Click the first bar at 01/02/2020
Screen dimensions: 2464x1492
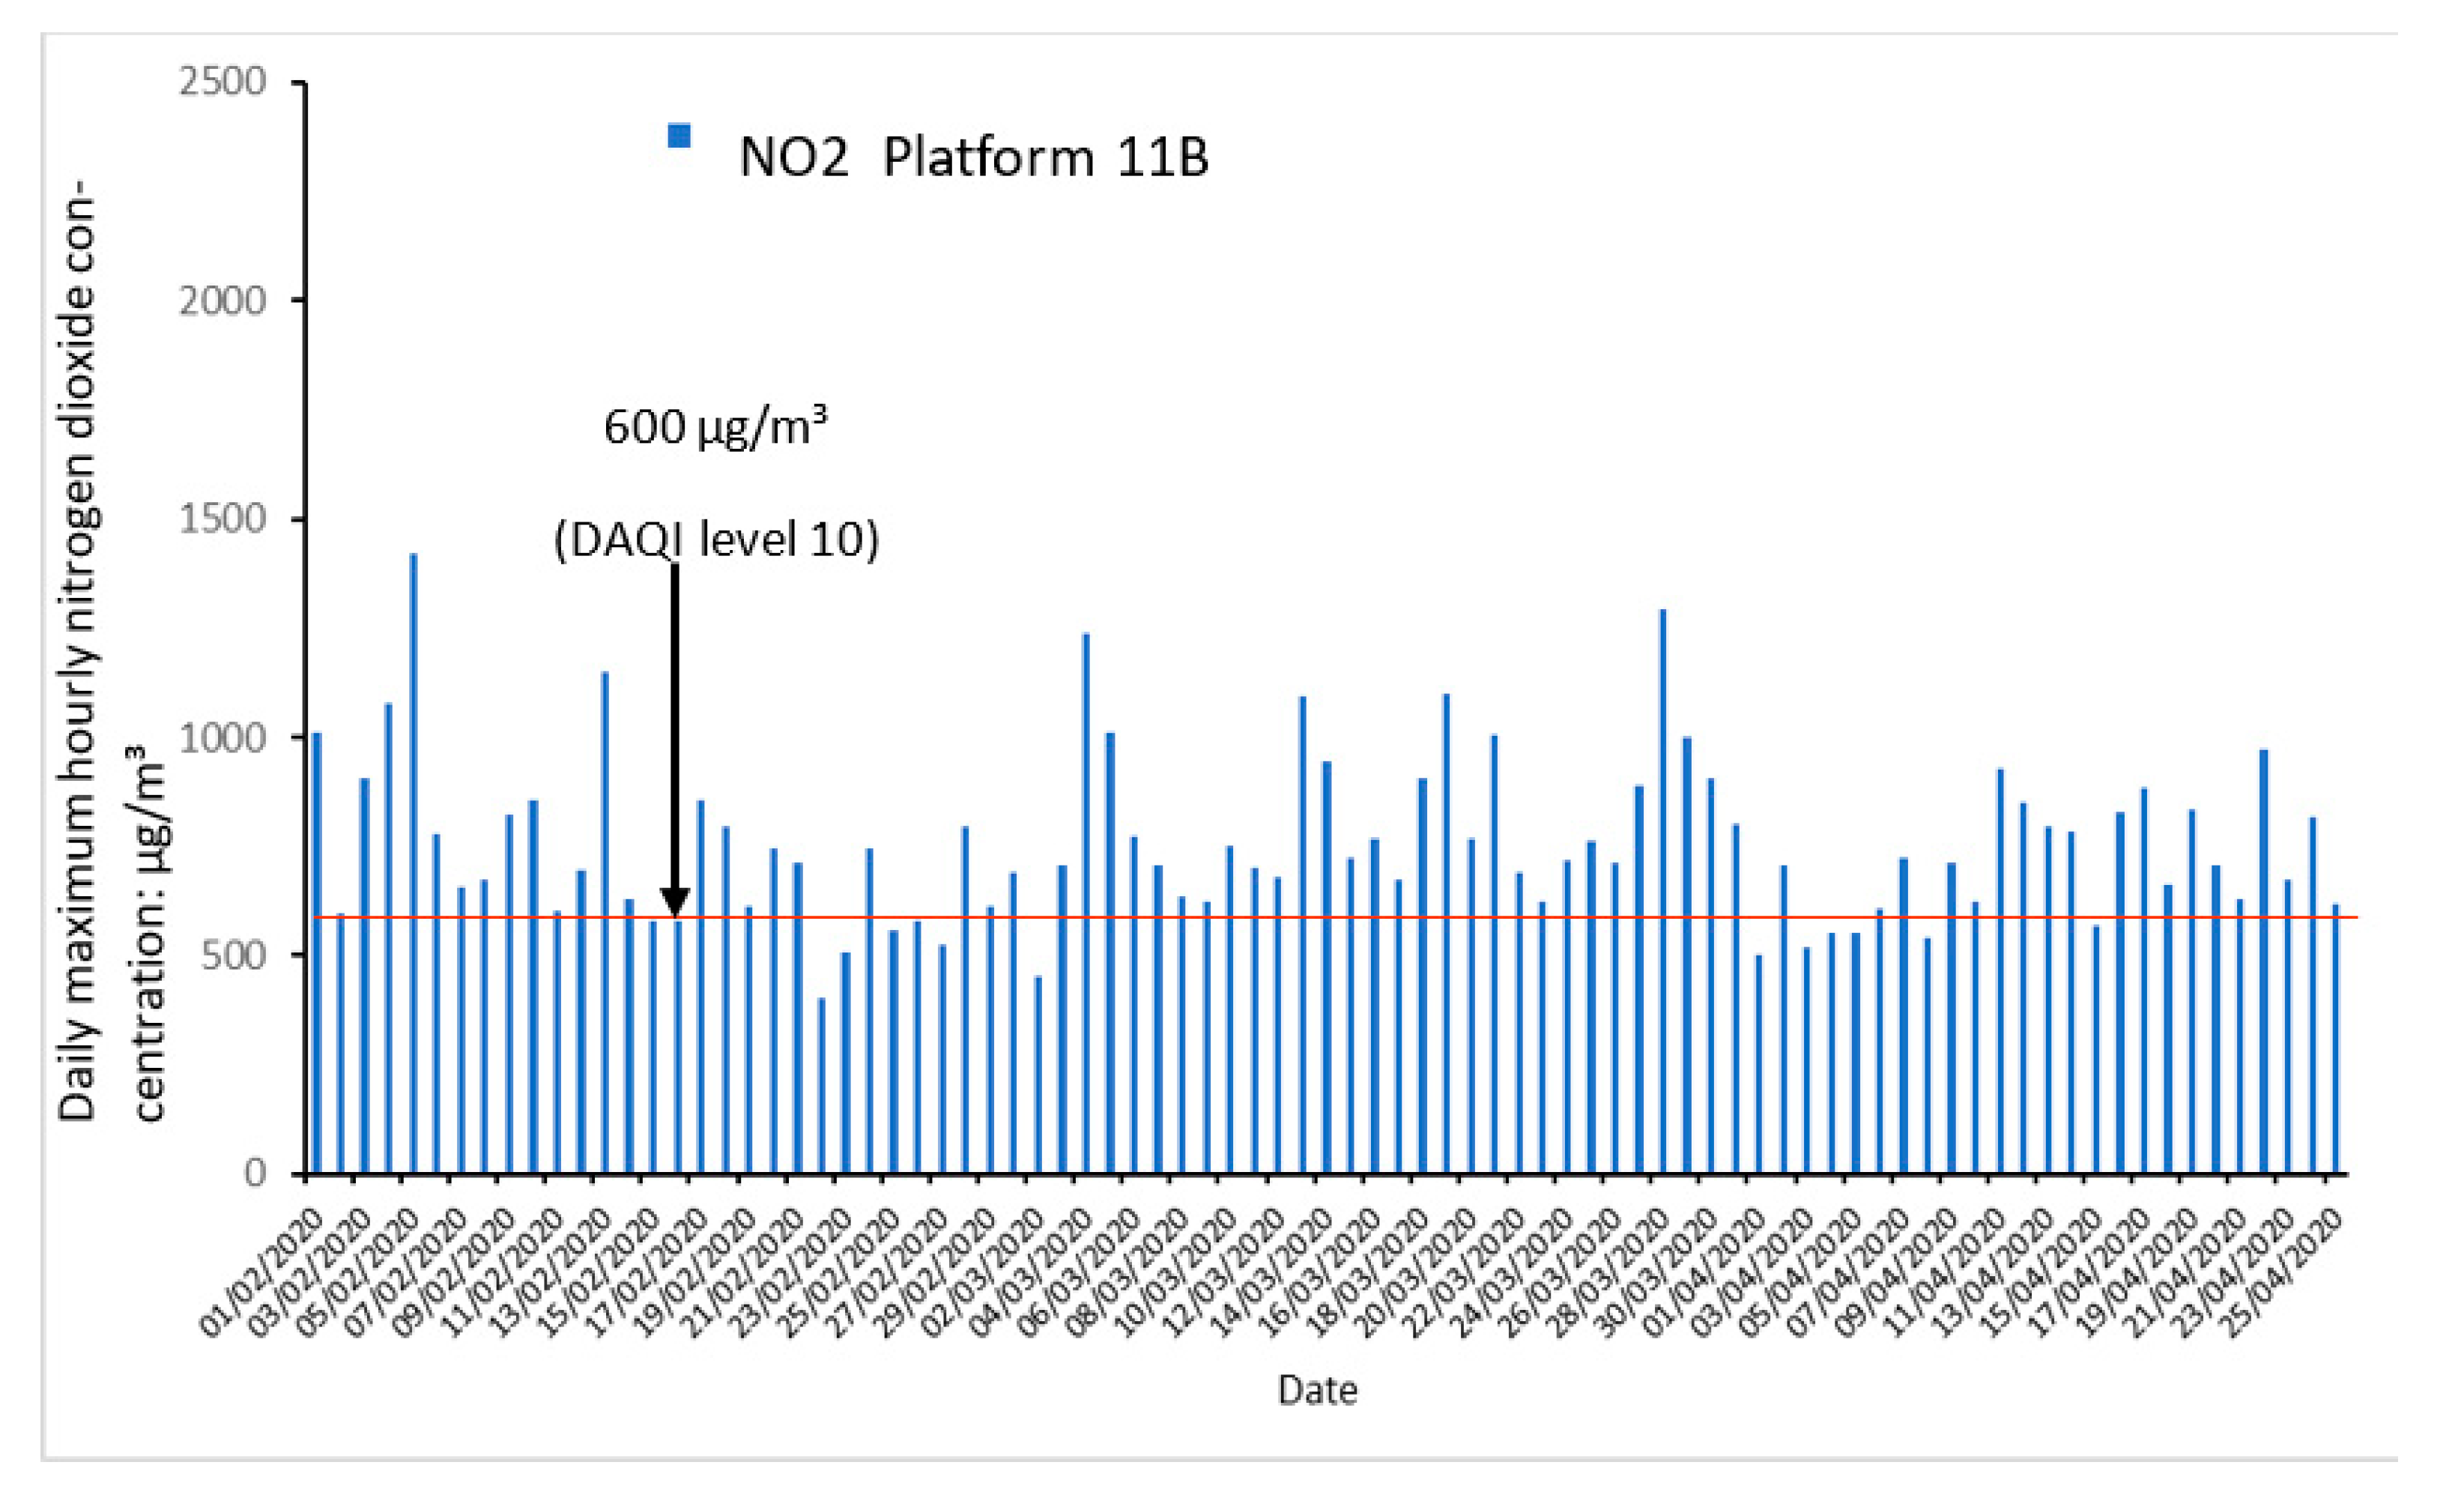[x=316, y=950]
